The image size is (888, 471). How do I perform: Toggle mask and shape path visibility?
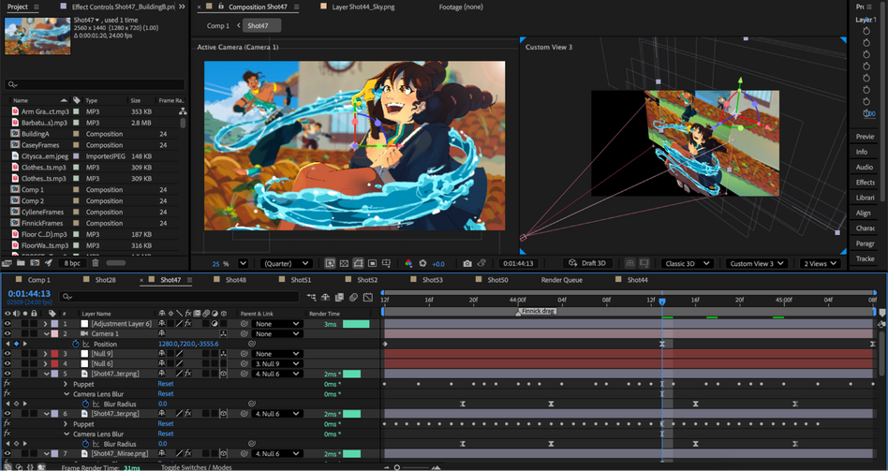coord(358,264)
